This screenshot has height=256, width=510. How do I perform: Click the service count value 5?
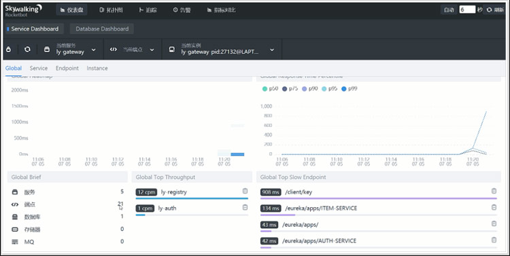(122, 191)
